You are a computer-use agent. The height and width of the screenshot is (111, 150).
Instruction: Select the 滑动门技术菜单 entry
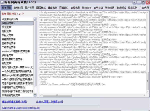(17, 67)
